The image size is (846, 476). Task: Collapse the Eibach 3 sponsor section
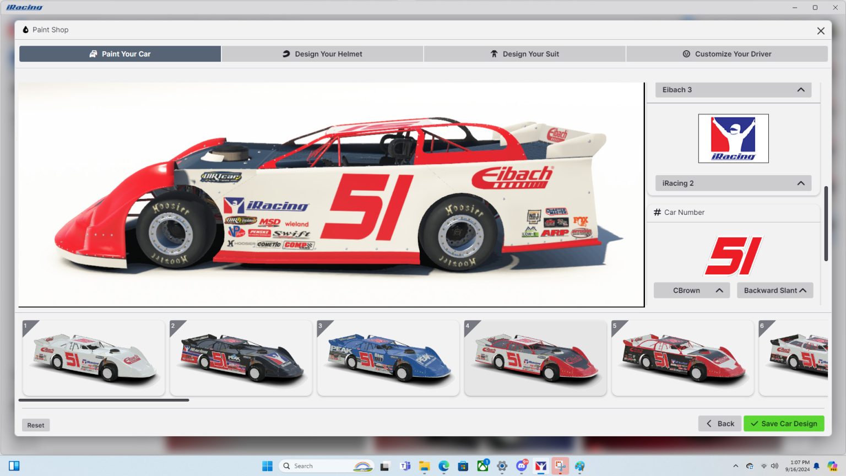click(x=801, y=89)
